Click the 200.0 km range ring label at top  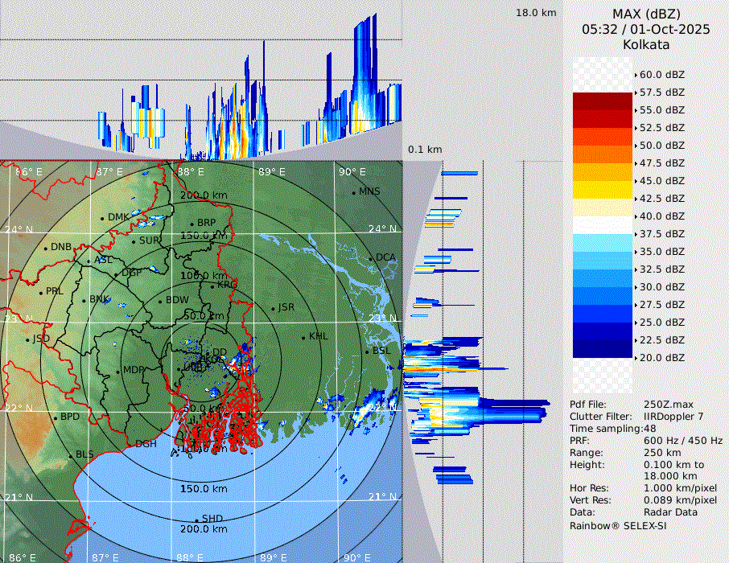tap(203, 195)
